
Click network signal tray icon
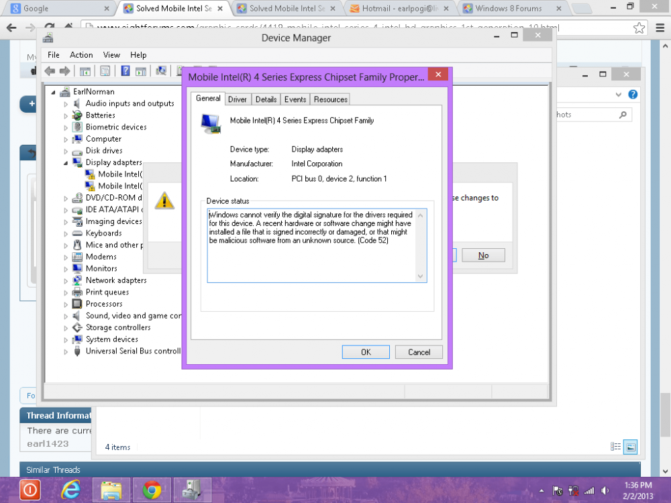pos(589,491)
